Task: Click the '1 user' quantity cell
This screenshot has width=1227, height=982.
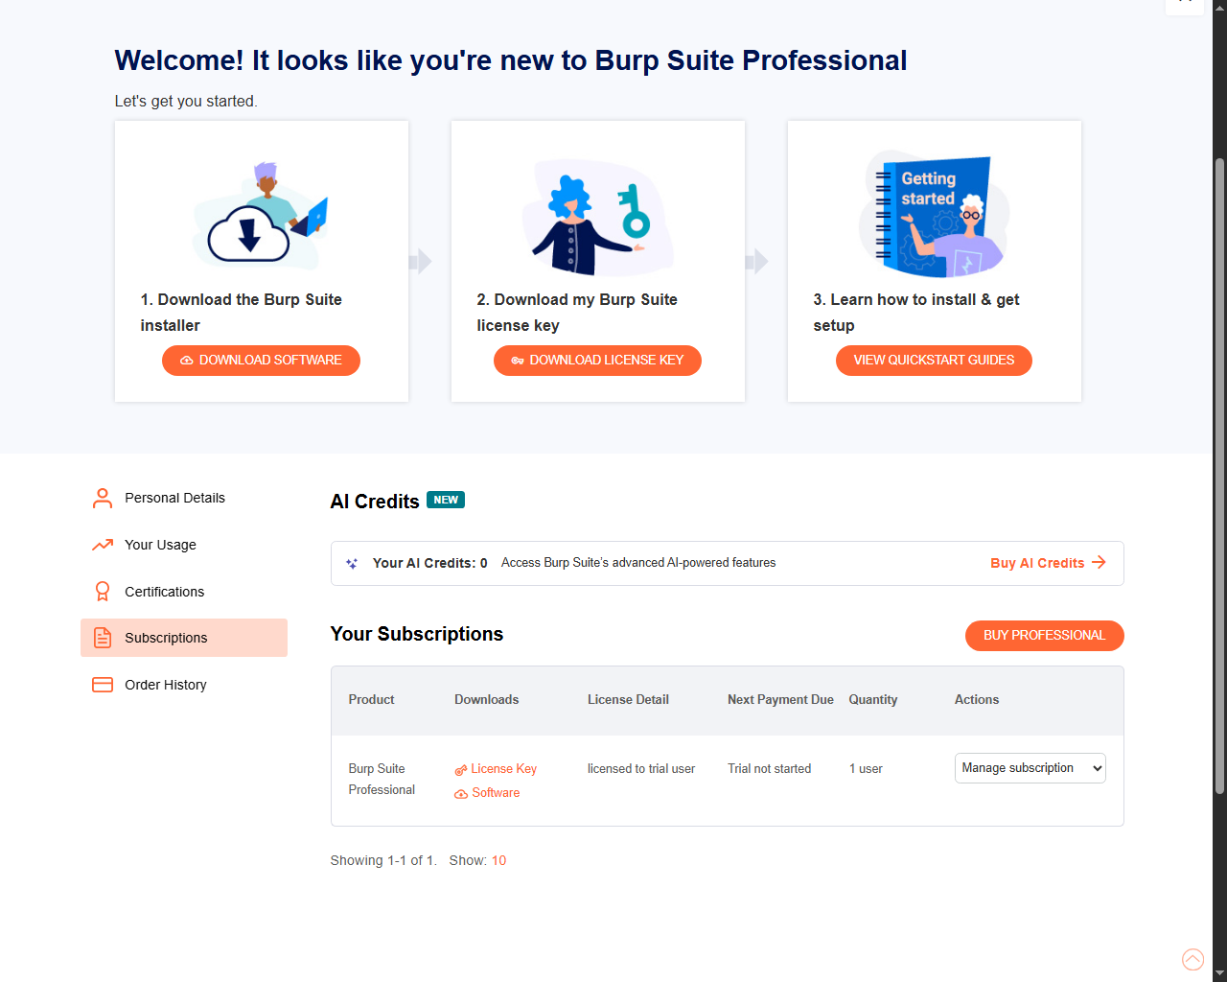Action: tap(866, 769)
